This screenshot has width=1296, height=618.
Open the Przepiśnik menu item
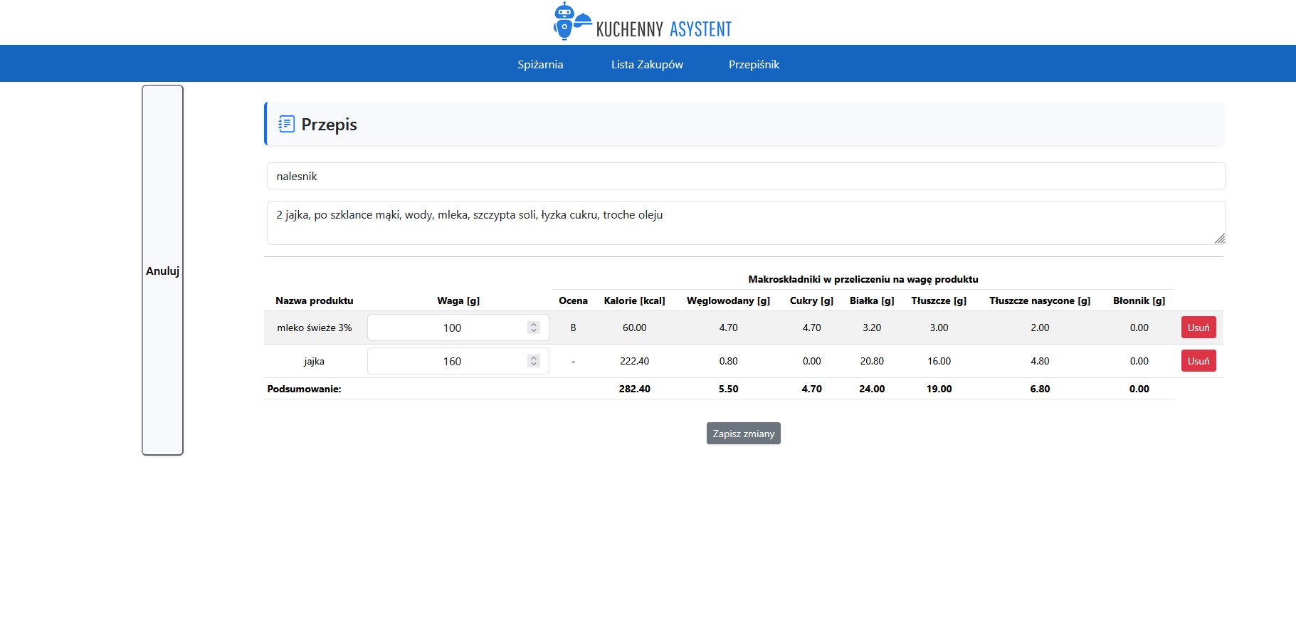[x=754, y=64]
